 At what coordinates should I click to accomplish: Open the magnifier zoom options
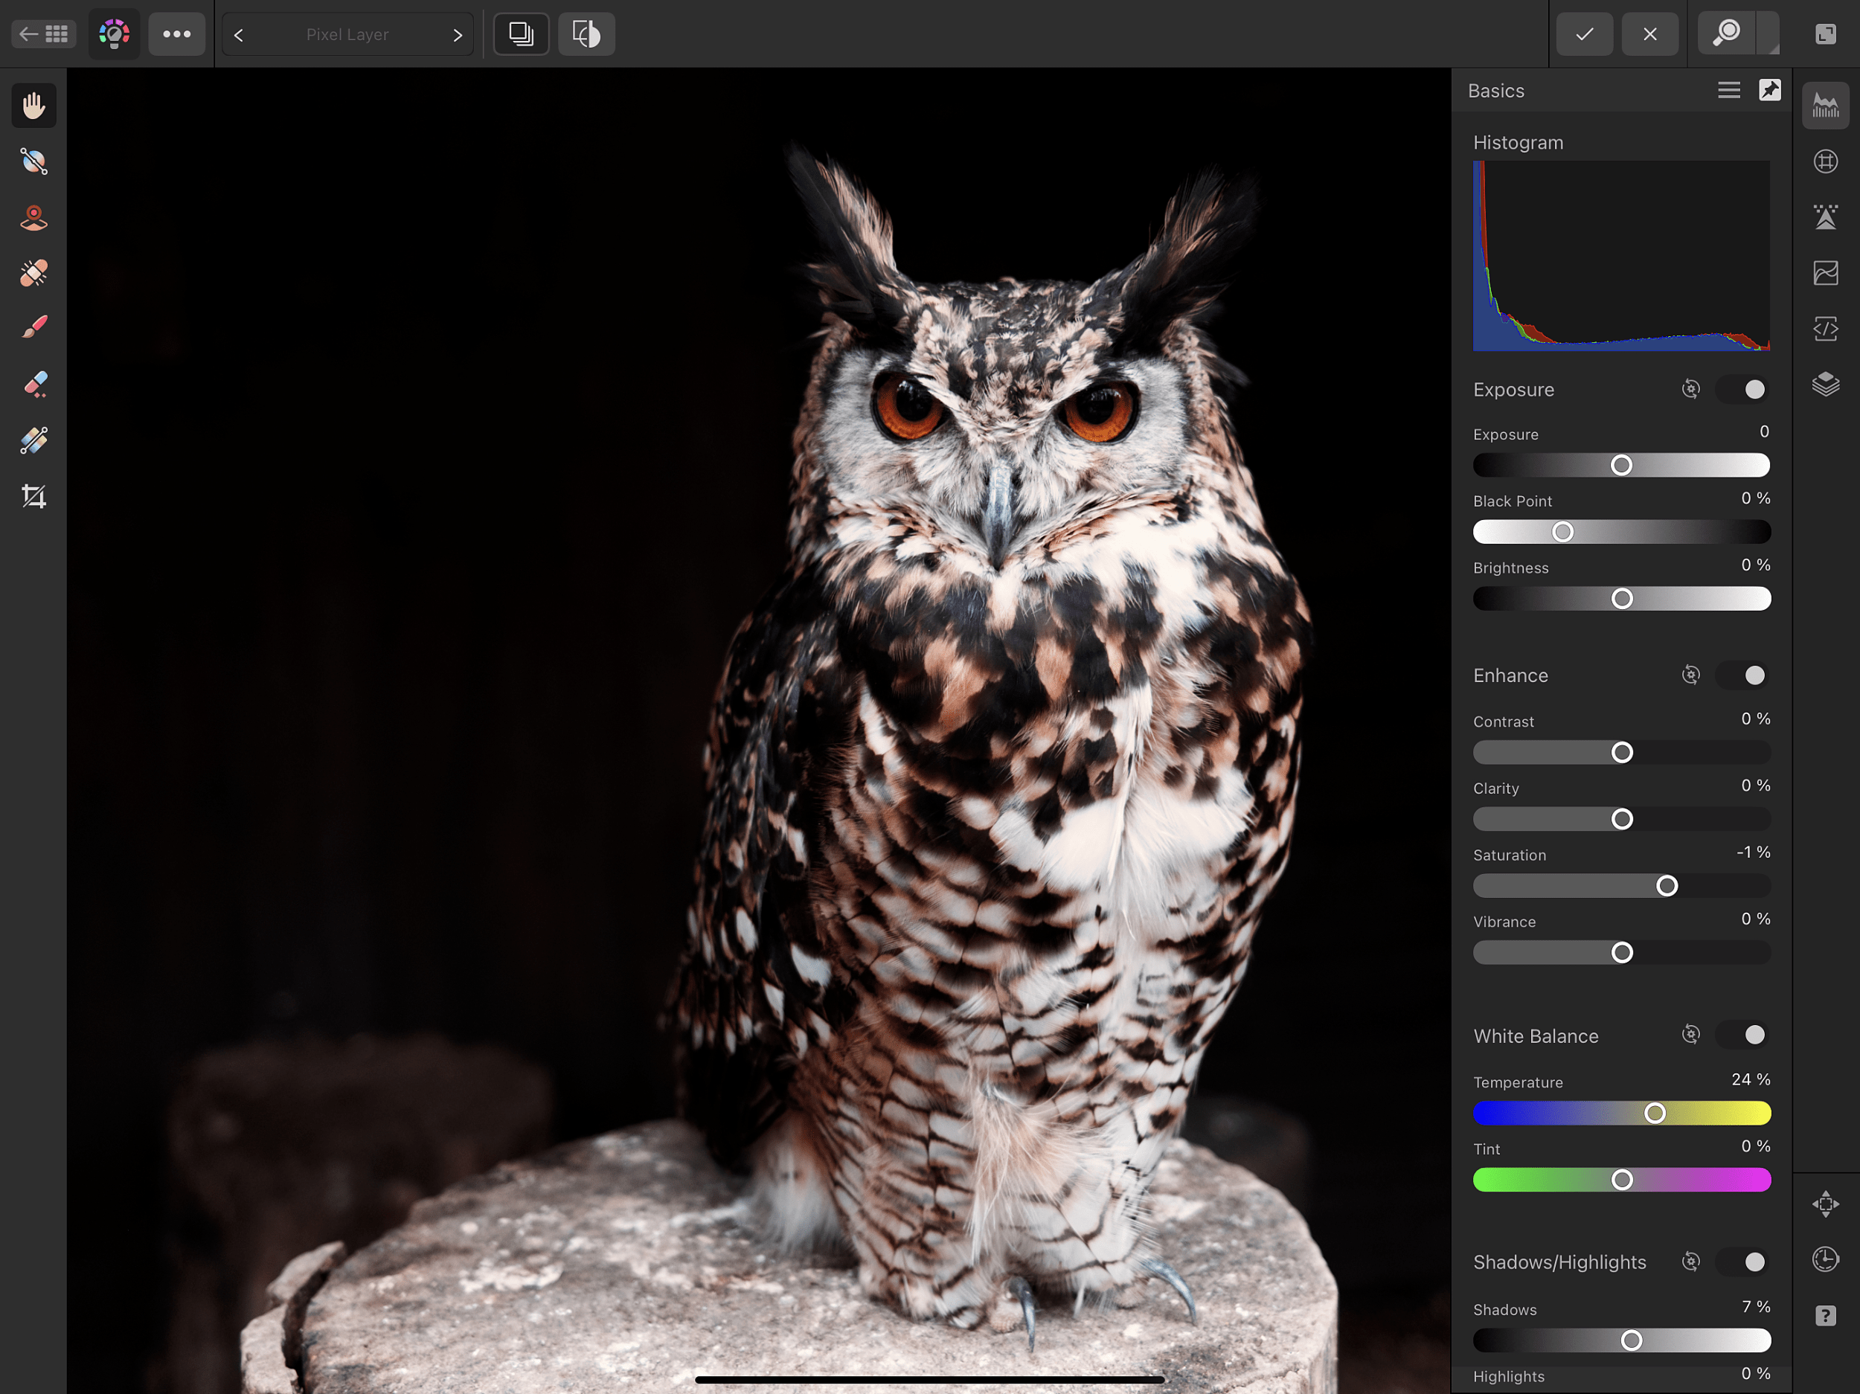click(x=1727, y=33)
